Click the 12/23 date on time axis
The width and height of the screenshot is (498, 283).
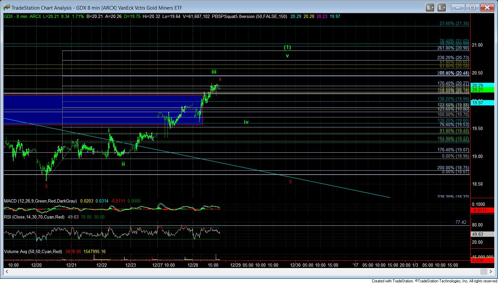[x=130, y=265]
